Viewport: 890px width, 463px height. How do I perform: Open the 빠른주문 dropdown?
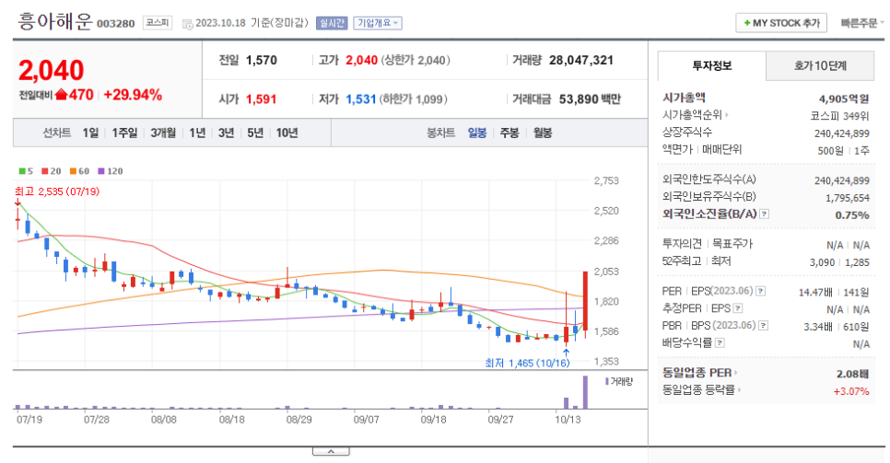[862, 23]
